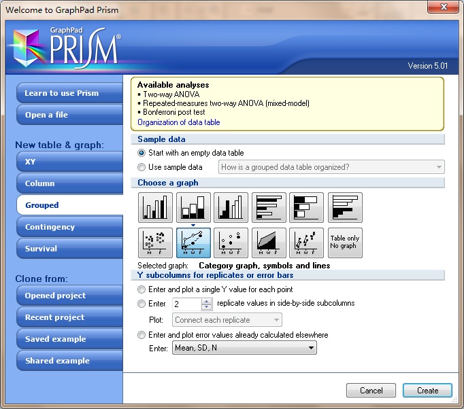The image size is (464, 409).
Task: Open Learn to use Prism tab
Action: click(70, 93)
